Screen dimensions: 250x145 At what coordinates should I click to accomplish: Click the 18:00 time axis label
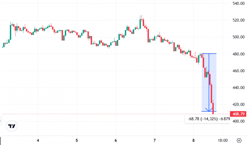[x=223, y=141]
